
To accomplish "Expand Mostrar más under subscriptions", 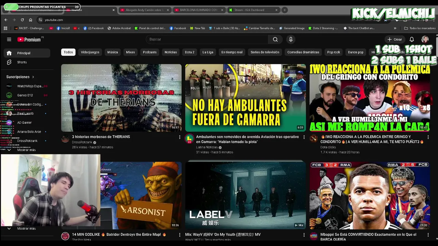I will (27, 150).
